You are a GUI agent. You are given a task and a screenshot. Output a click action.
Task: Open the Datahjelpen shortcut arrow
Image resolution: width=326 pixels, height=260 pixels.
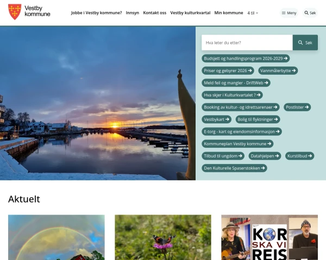277,156
